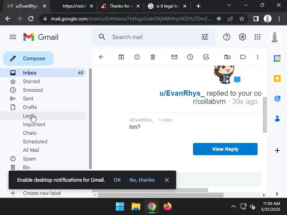Share this page icon
287x215 pixels.
(230, 19)
